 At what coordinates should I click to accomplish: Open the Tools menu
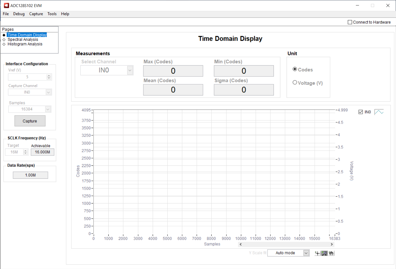(52, 14)
